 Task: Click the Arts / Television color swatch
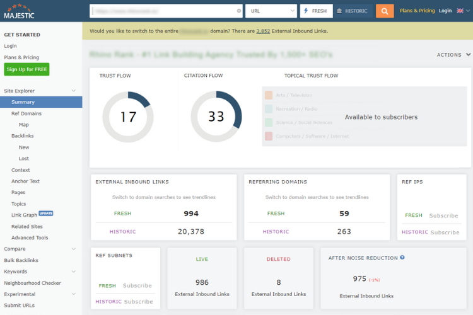pos(269,95)
